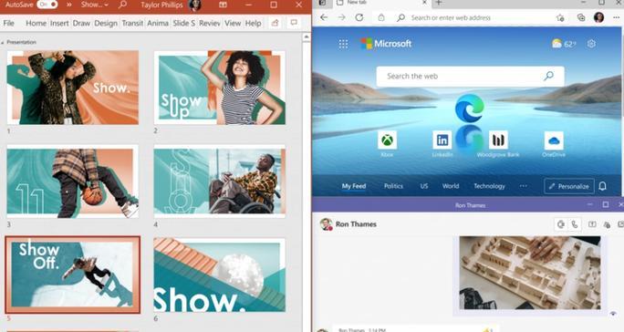This screenshot has width=624, height=332.
Task: Expand more feed categories ellipsis
Action: point(524,186)
